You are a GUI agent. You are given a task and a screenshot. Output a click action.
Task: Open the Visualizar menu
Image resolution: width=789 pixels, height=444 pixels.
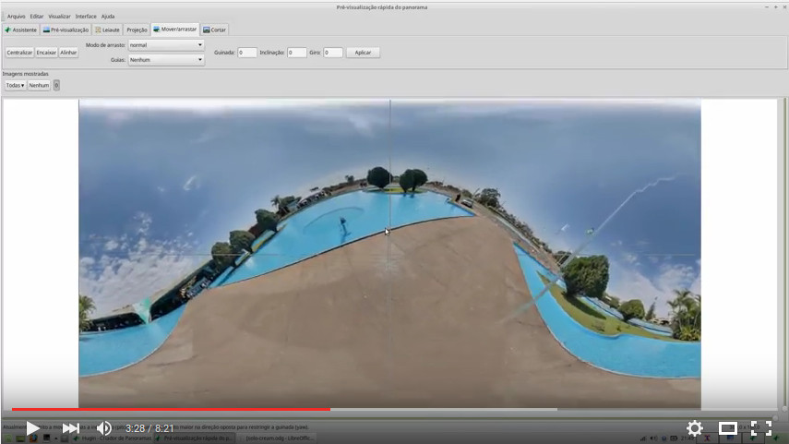point(59,16)
